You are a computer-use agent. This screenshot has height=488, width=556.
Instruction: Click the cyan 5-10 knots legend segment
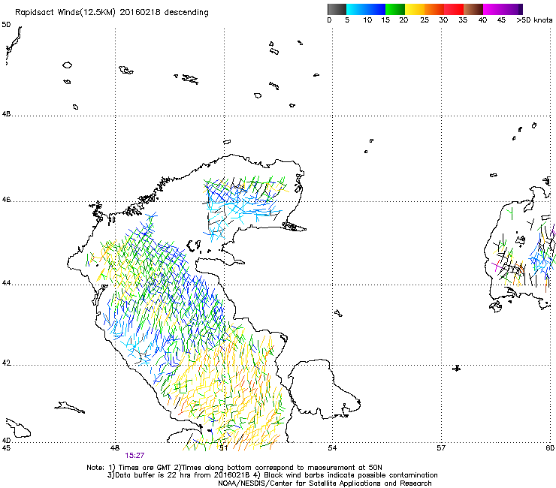click(356, 9)
